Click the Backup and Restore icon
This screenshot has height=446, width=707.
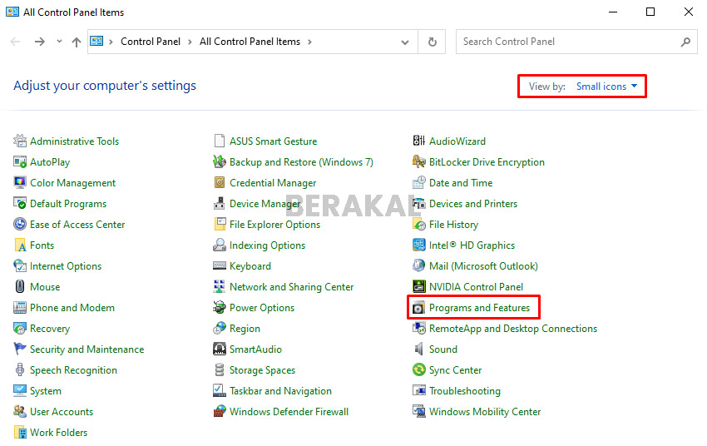click(219, 162)
